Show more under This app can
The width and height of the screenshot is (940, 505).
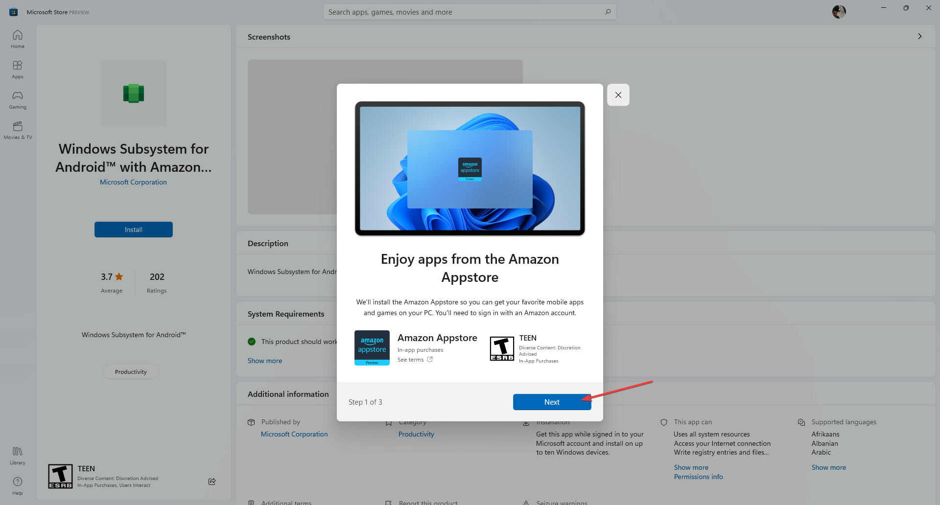click(x=691, y=467)
